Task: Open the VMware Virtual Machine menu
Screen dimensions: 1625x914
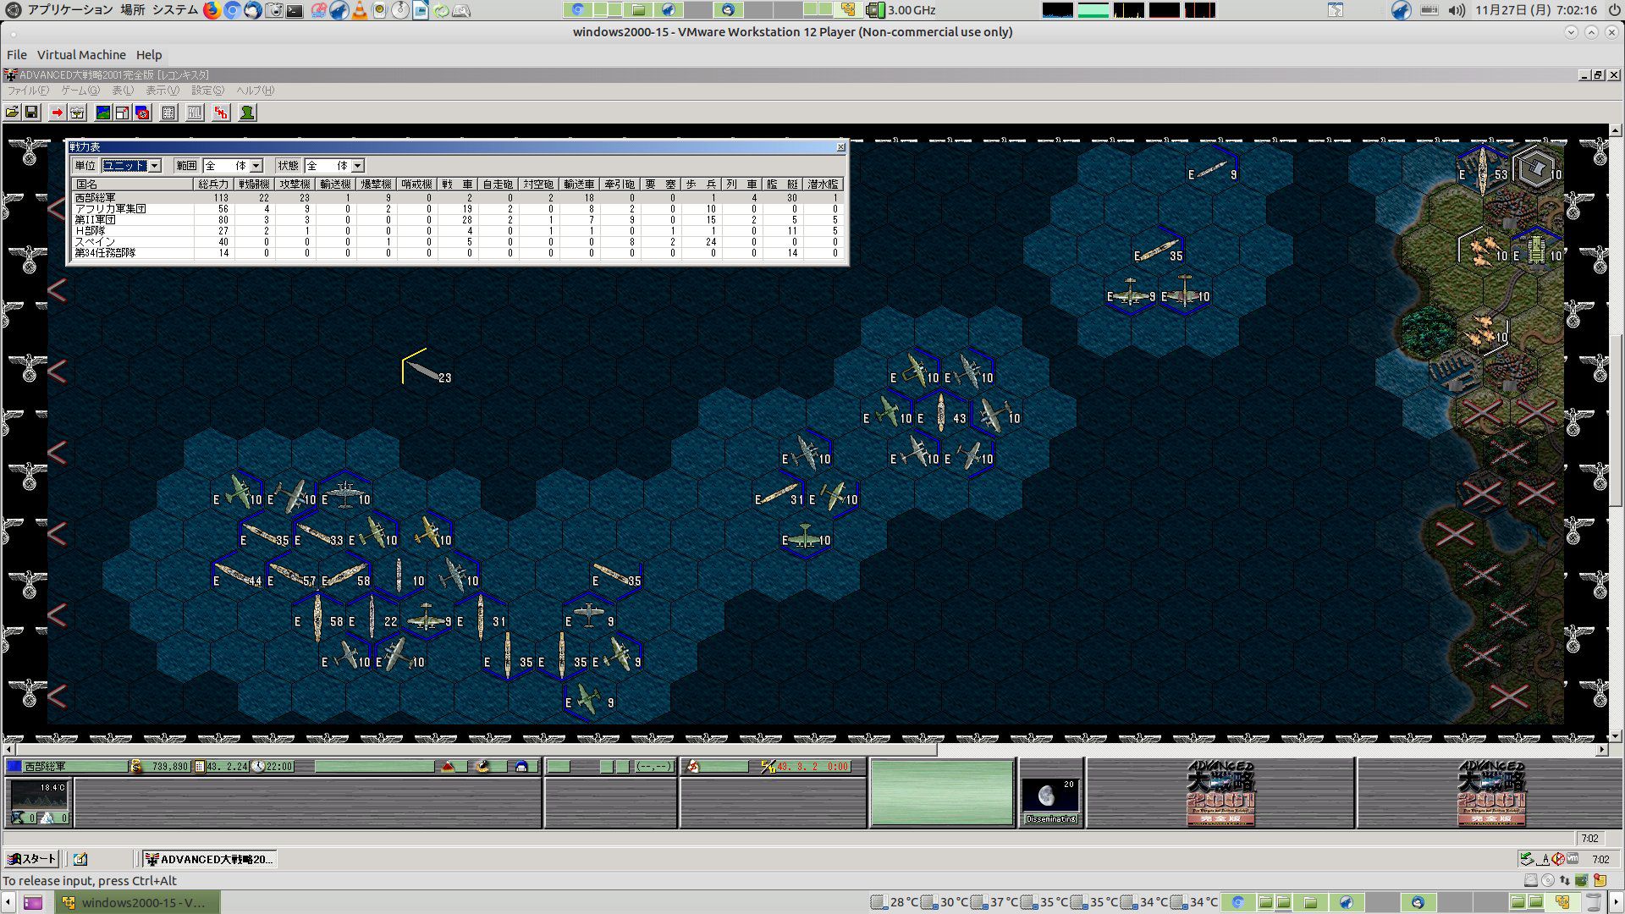Action: tap(81, 55)
